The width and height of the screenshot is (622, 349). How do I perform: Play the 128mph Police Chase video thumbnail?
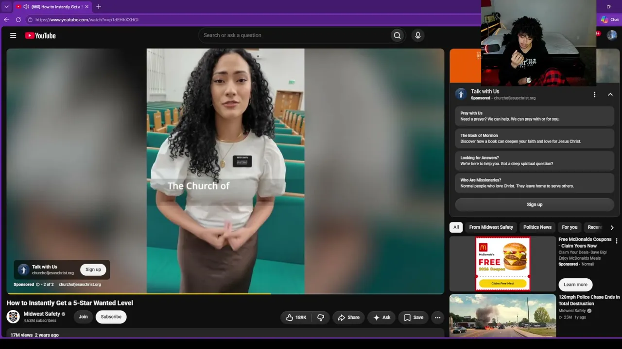click(502, 315)
